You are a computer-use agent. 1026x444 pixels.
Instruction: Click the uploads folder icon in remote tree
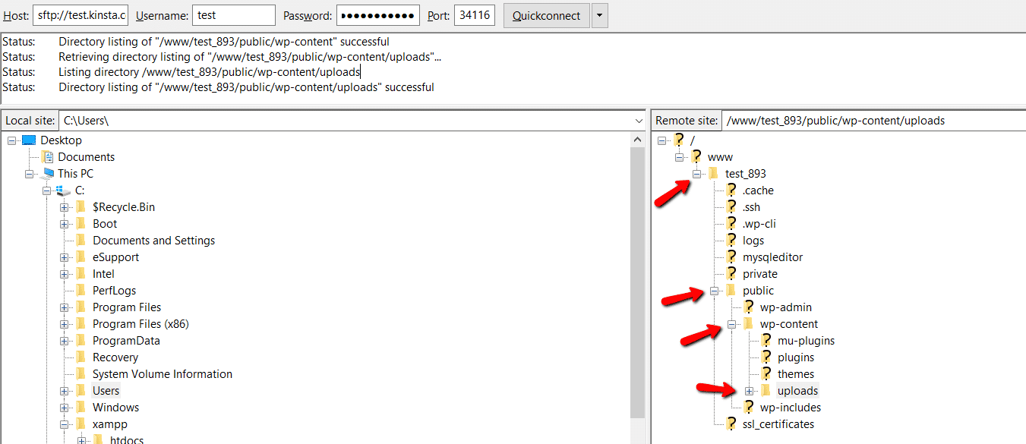coord(766,391)
